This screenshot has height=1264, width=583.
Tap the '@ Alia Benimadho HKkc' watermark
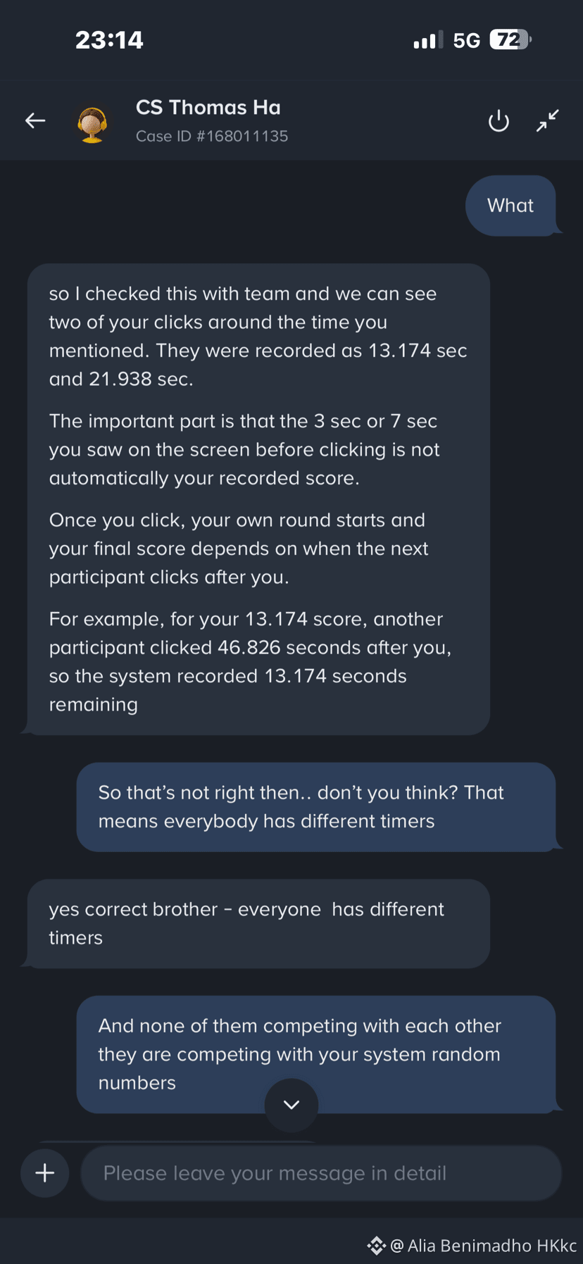pos(484,1246)
